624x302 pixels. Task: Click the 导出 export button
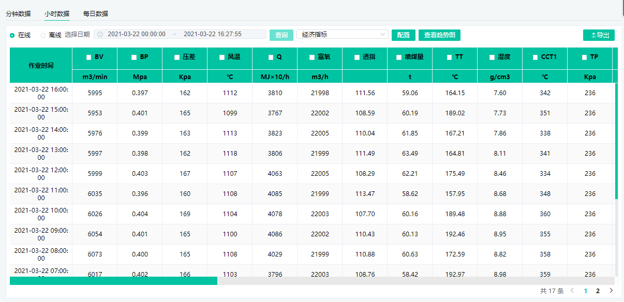(599, 35)
